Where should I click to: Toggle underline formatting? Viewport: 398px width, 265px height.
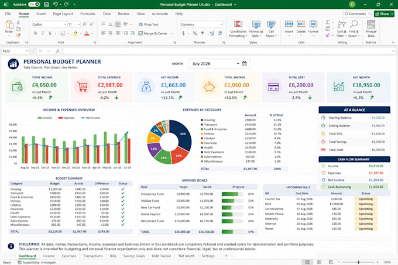tap(50, 33)
